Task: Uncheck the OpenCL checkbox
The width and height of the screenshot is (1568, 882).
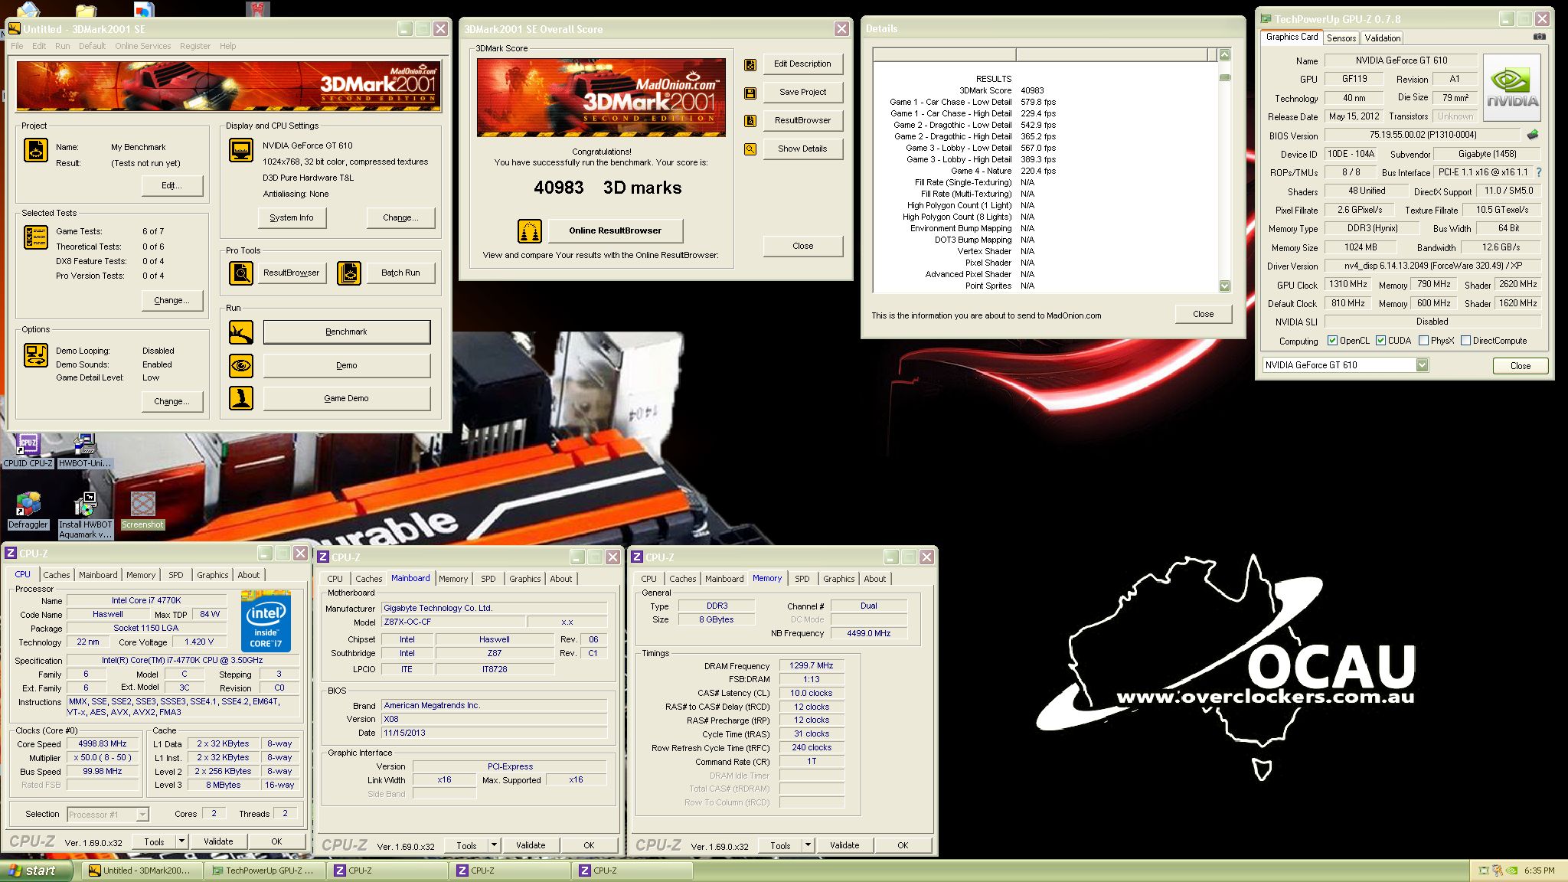Action: [x=1332, y=341]
